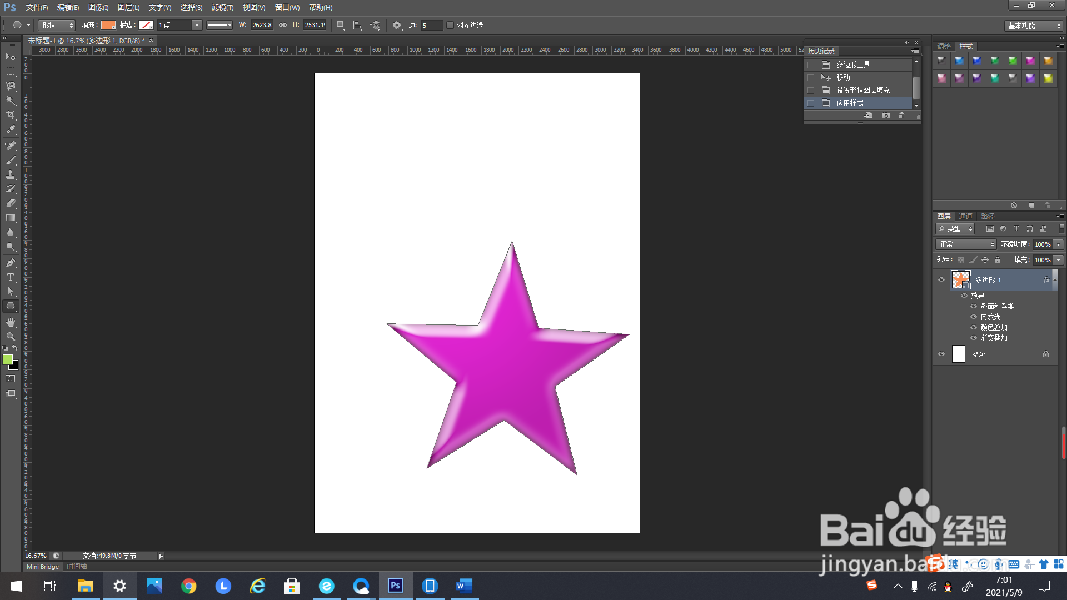The width and height of the screenshot is (1067, 600).
Task: Select the Type tool
Action: [x=11, y=277]
